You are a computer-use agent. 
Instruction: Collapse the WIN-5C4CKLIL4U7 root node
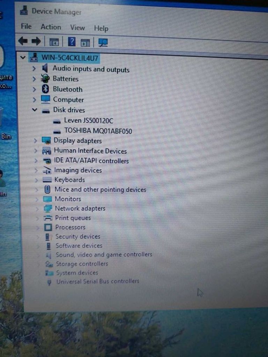pyautogui.click(x=23, y=57)
